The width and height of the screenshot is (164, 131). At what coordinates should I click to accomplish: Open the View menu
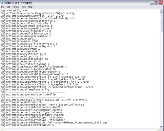click(24, 7)
